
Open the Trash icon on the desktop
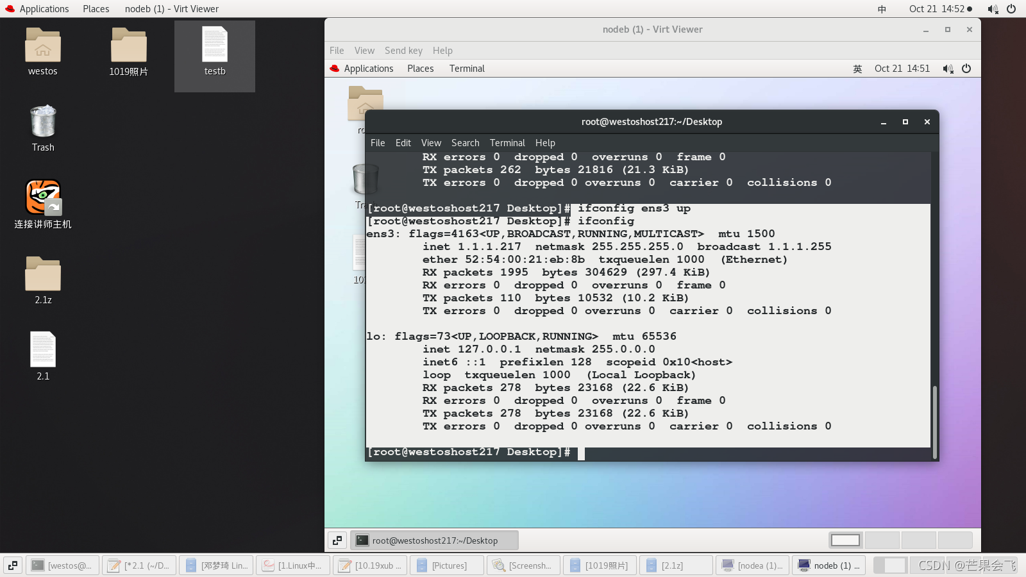pyautogui.click(x=42, y=122)
